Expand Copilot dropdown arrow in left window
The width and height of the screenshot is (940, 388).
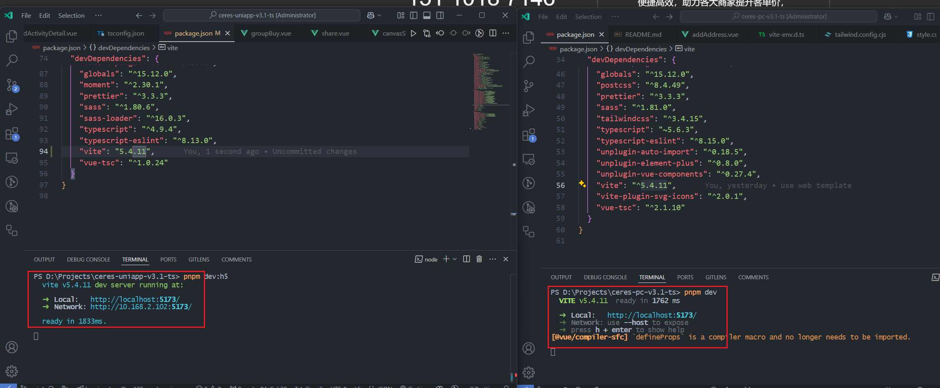pos(379,15)
